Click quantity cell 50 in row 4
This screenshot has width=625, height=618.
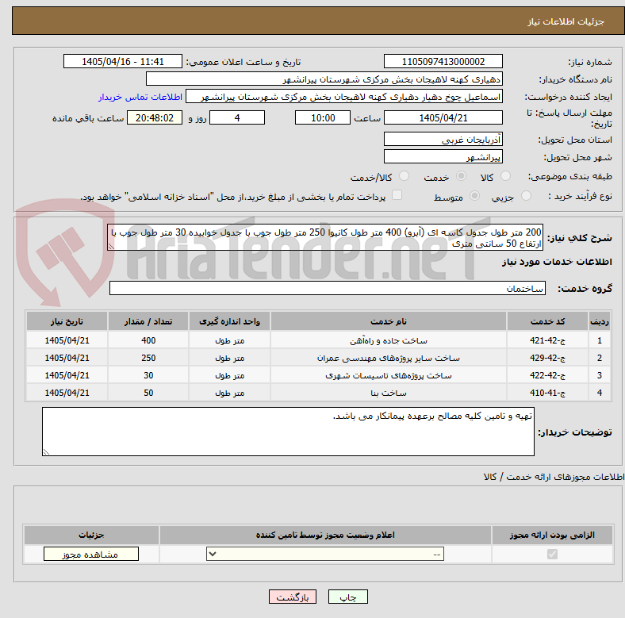148,393
